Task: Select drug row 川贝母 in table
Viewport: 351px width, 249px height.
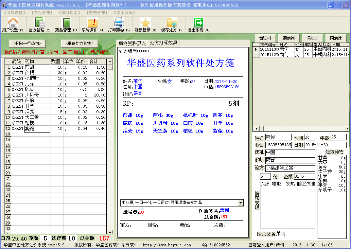Action: pyautogui.click(x=56, y=95)
